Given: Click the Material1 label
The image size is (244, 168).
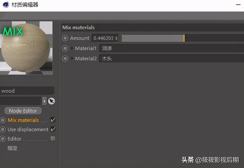Looking at the screenshot, I should point(86,48).
